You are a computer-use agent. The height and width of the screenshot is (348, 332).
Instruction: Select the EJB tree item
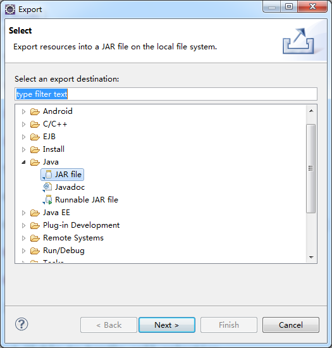point(49,137)
